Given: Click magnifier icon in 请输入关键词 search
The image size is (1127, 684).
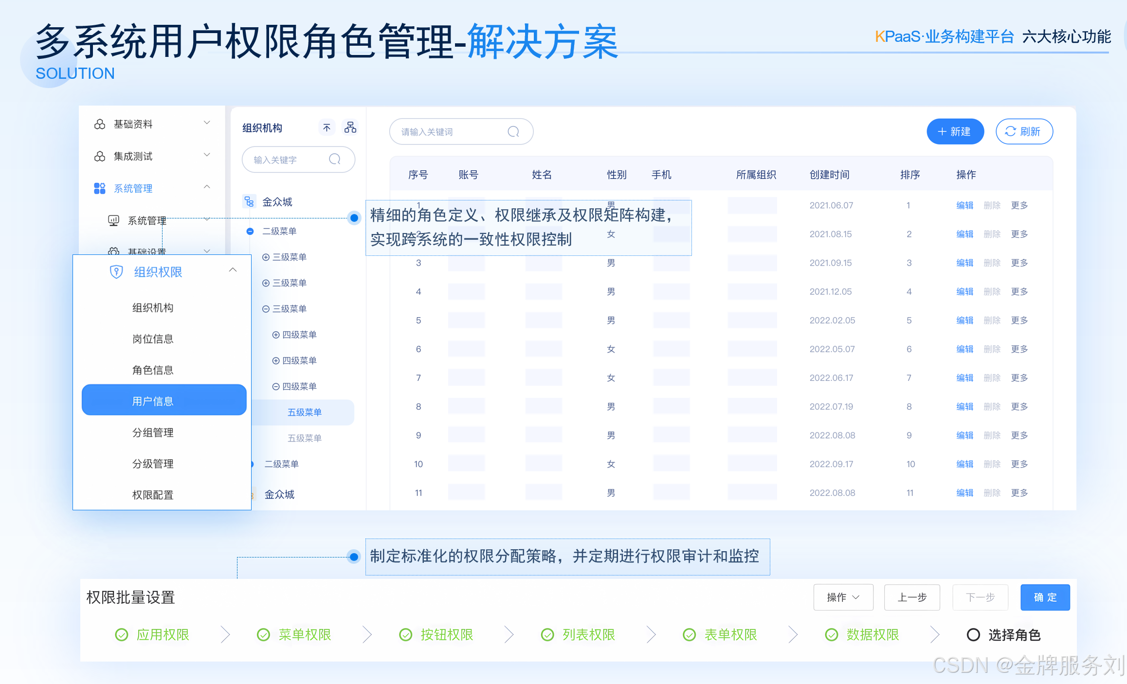Looking at the screenshot, I should coord(513,132).
